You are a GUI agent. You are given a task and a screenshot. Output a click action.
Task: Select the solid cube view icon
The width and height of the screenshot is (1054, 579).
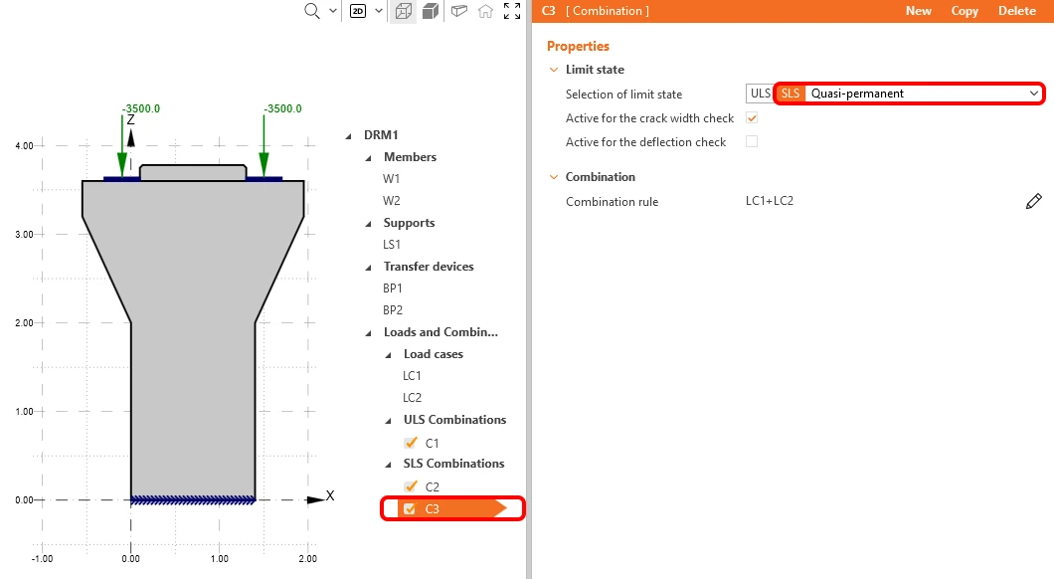coord(431,11)
